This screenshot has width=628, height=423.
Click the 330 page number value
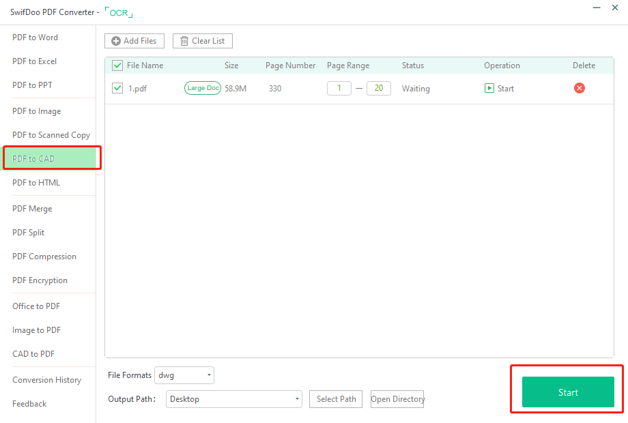point(274,89)
